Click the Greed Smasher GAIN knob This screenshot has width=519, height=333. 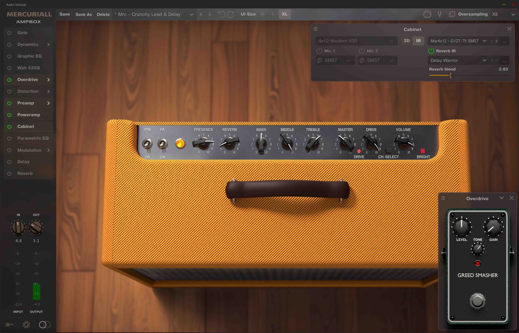[493, 227]
